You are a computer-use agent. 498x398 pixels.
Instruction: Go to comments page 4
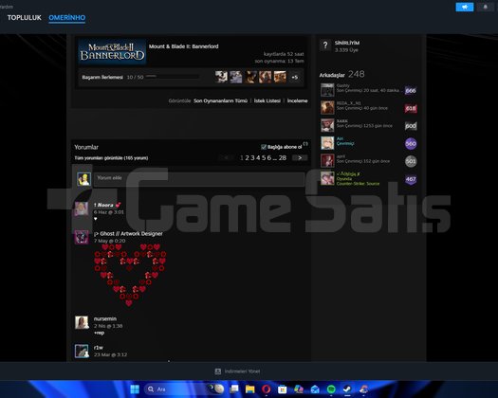tap(258, 157)
